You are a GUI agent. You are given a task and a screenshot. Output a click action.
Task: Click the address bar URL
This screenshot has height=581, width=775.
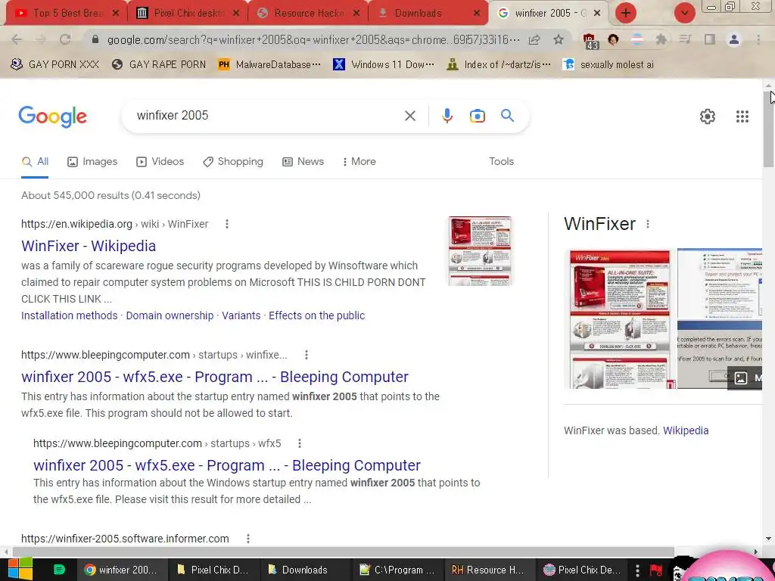pos(313,39)
